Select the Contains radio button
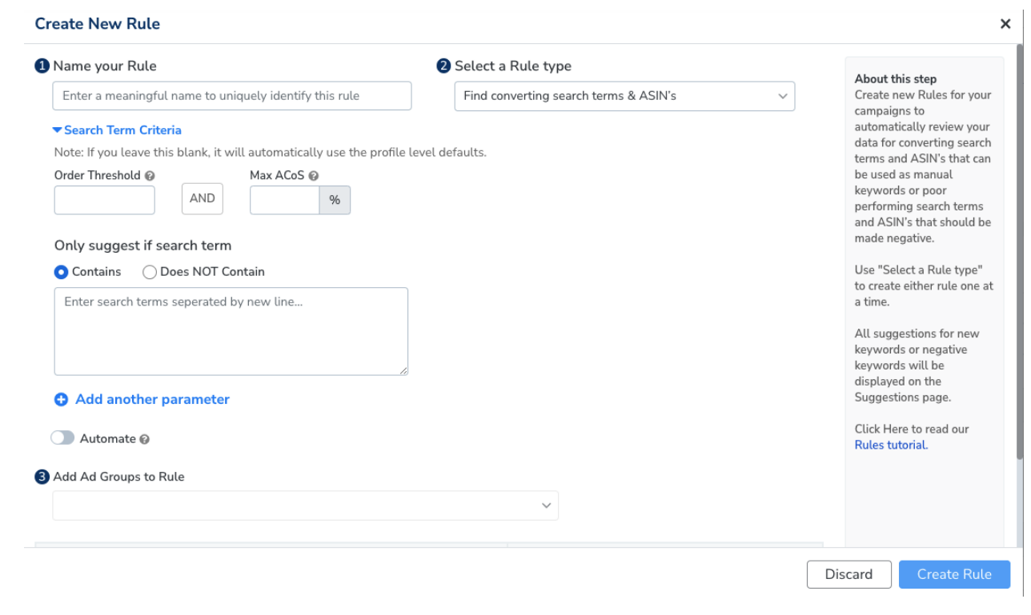The image size is (1031, 615). pos(61,272)
